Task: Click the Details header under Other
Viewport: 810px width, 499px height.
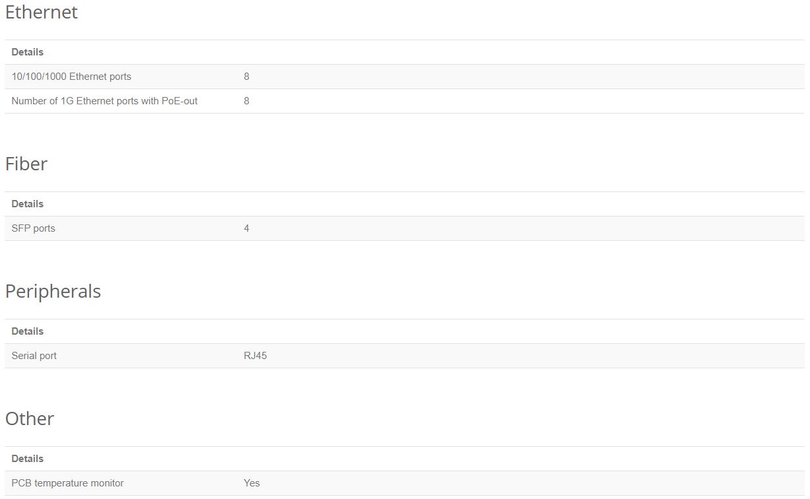Action: click(28, 459)
